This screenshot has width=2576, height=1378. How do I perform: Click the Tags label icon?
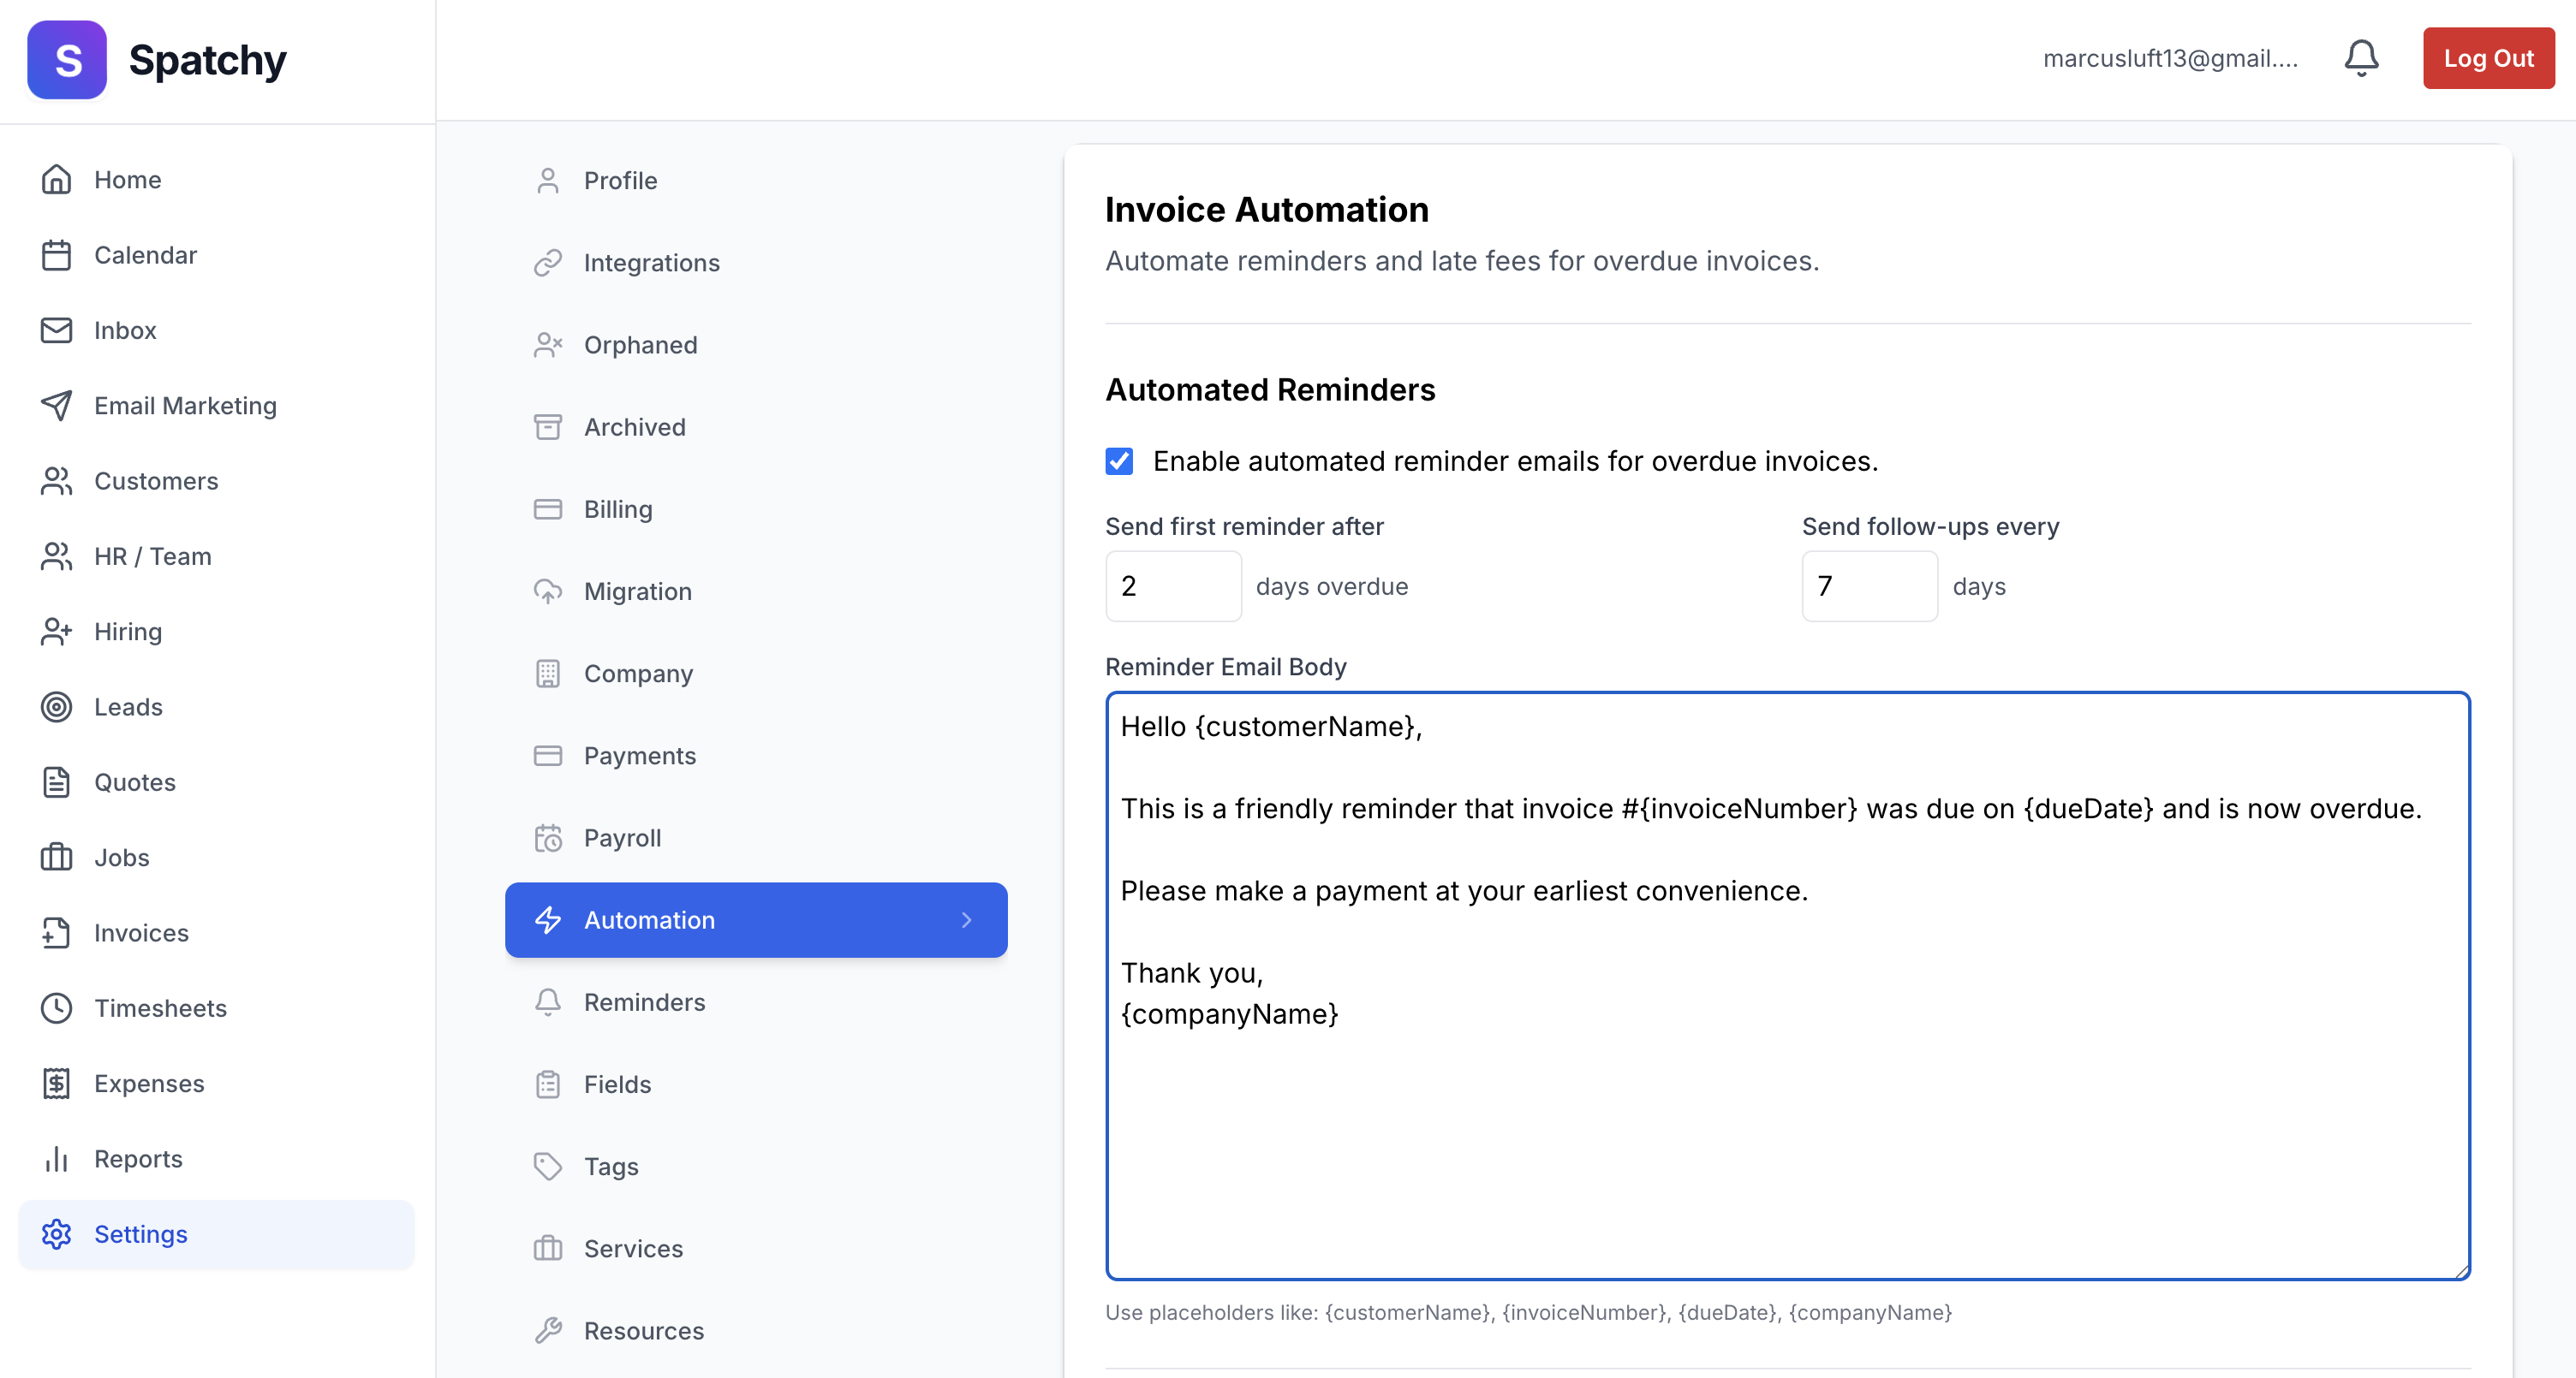point(548,1167)
